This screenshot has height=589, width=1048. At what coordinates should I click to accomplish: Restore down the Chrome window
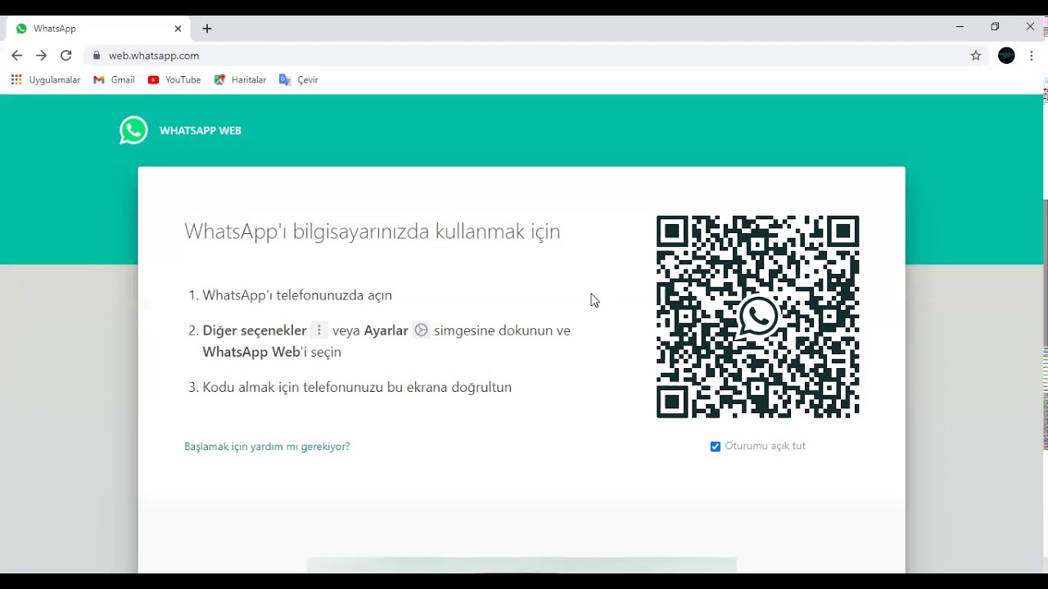pos(995,27)
